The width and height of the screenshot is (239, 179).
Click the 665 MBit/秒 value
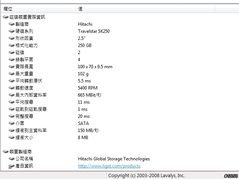tap(90, 95)
